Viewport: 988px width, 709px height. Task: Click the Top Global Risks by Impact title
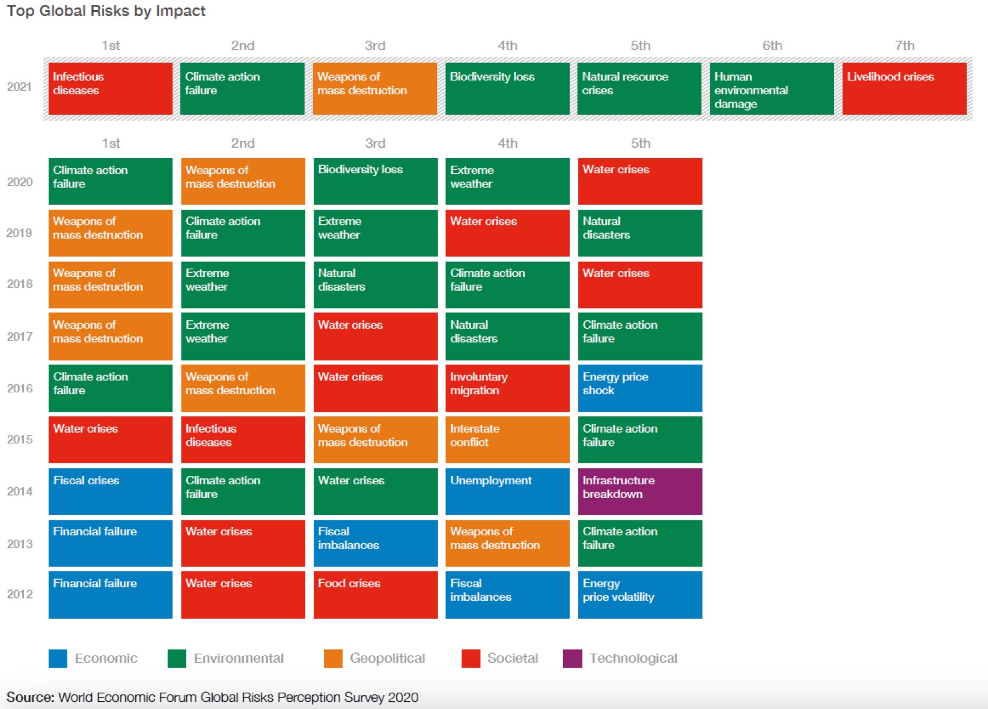[x=106, y=11]
